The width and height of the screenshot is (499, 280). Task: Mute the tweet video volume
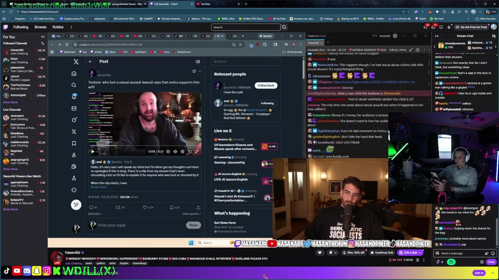(x=175, y=152)
